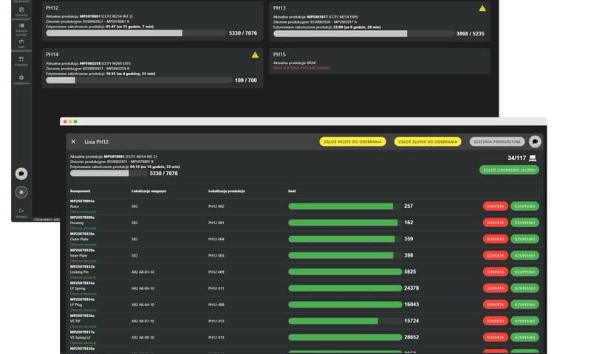The height and width of the screenshot is (354, 591).
Task: Toggle the light/dark theme sun button
Action: point(23,192)
